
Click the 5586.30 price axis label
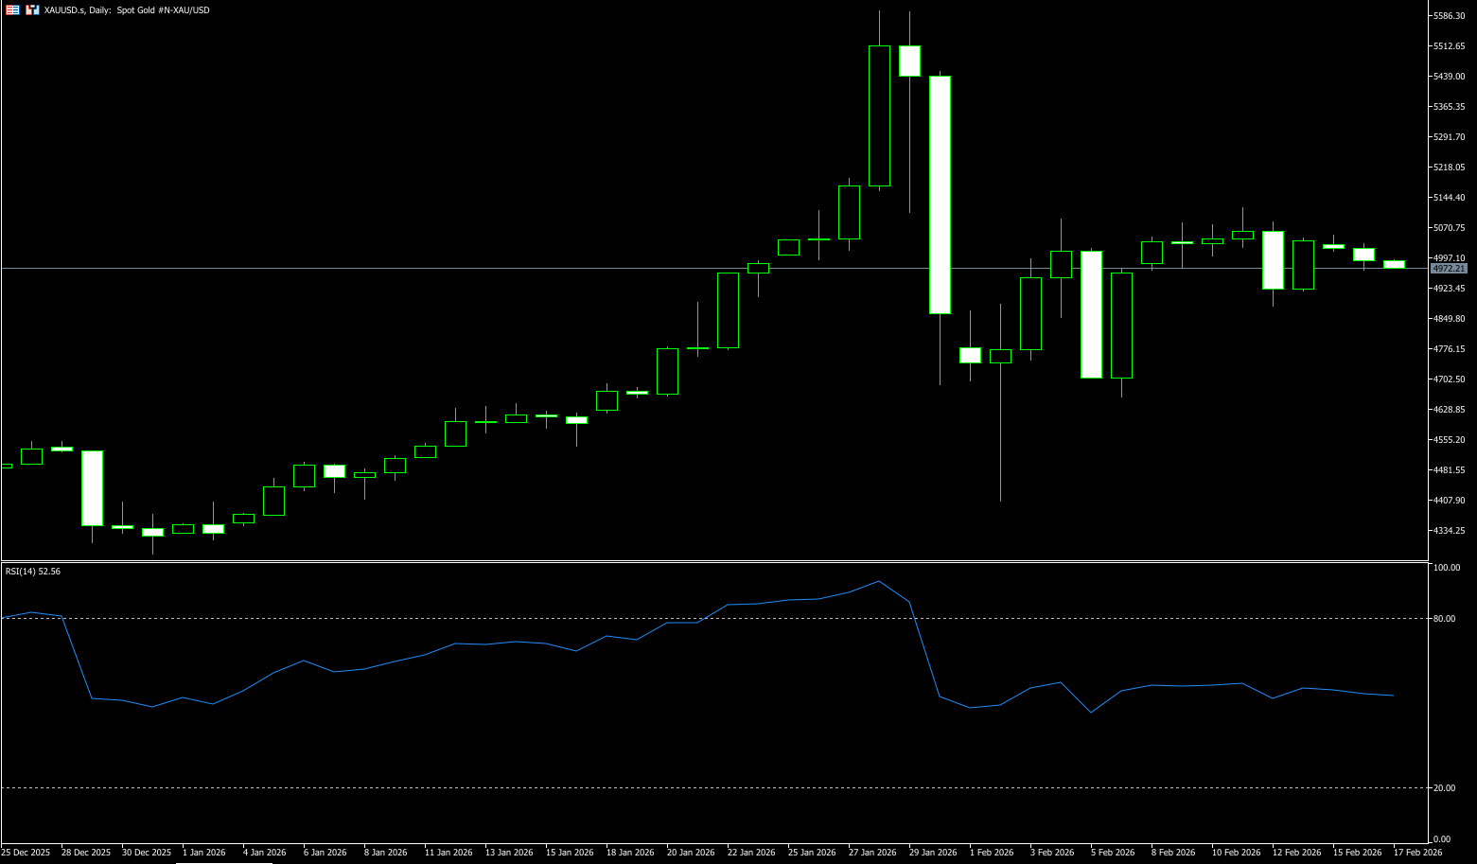coord(1449,16)
